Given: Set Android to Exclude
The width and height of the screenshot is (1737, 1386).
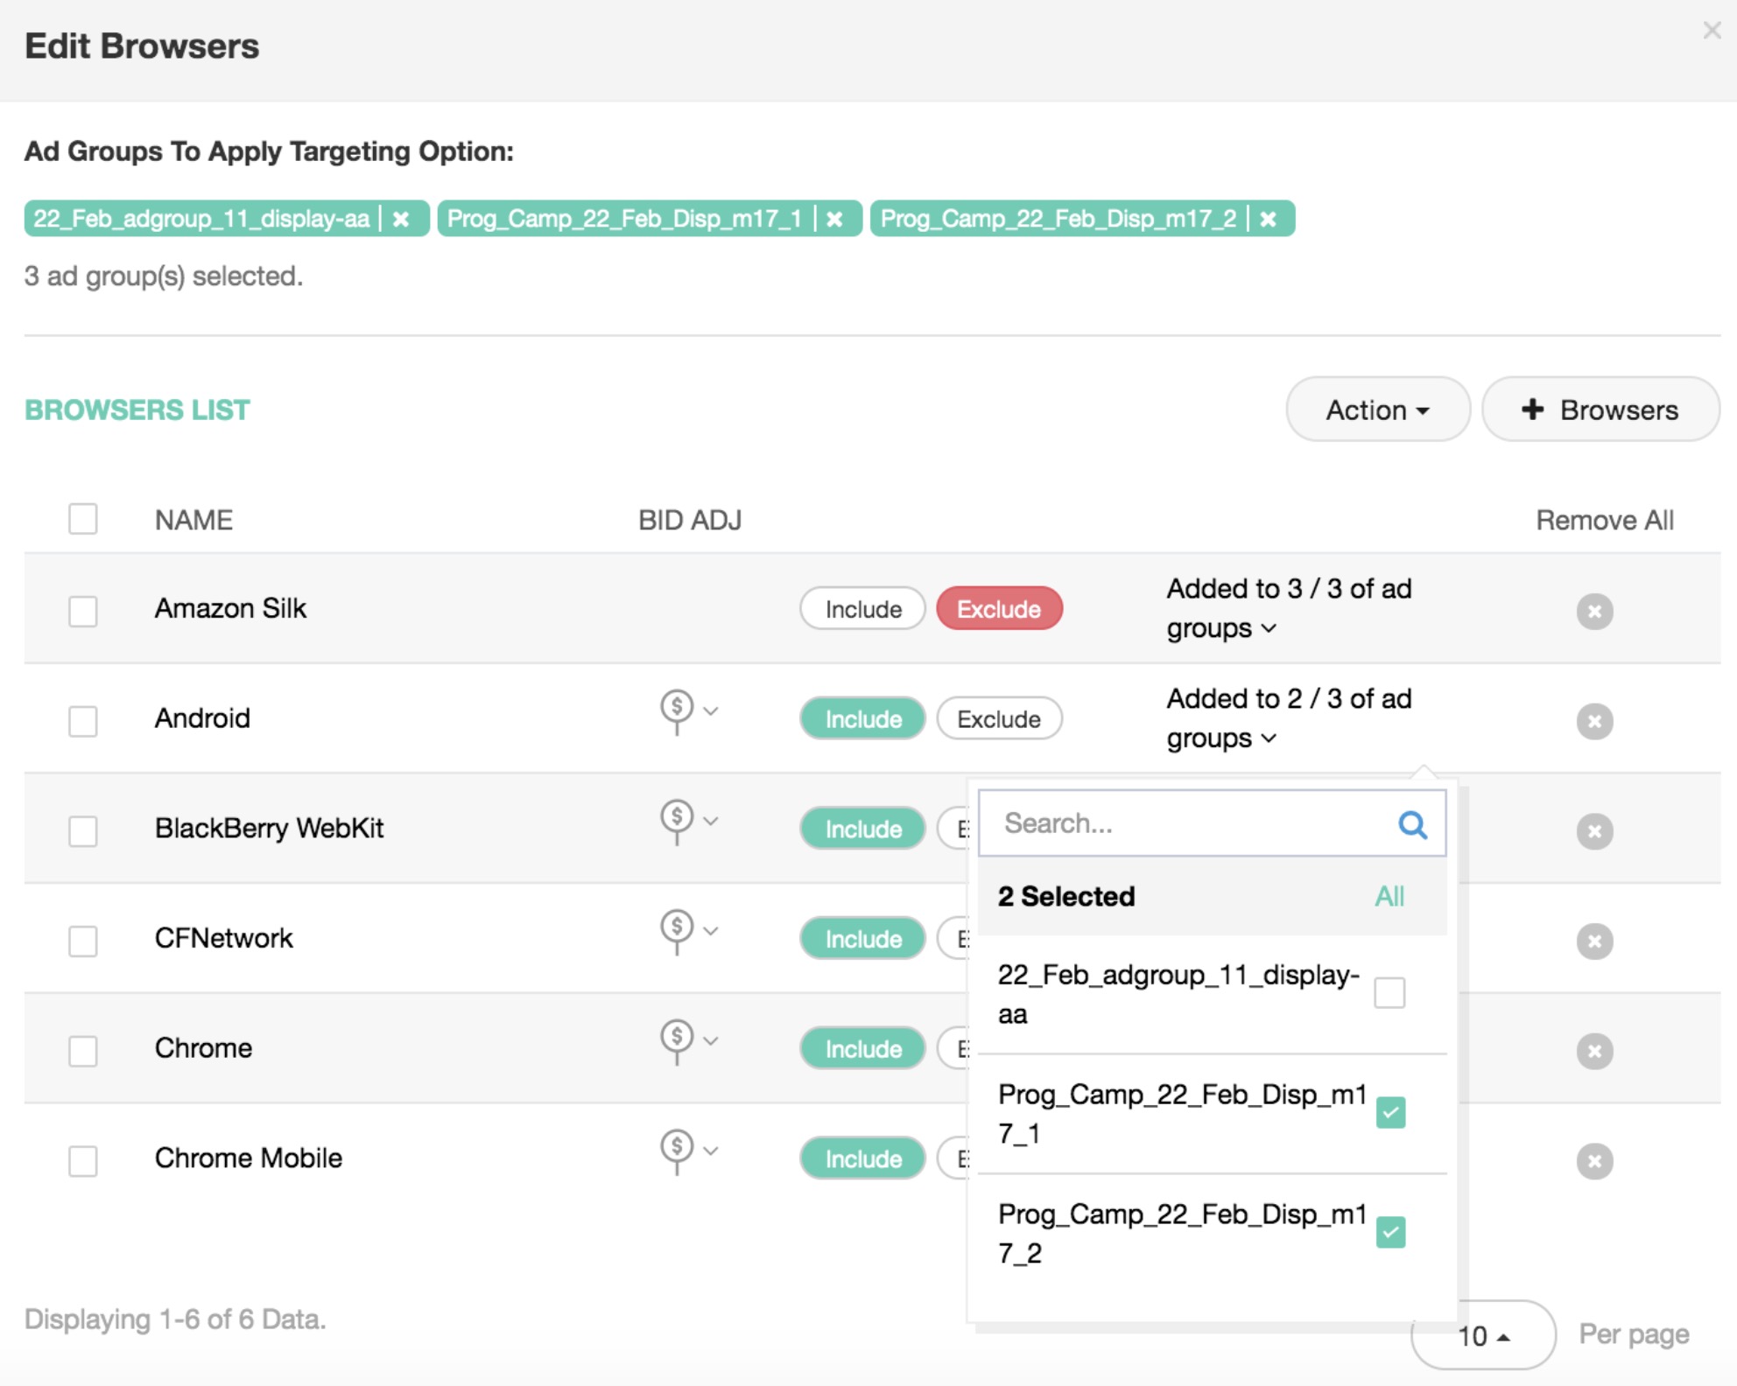Looking at the screenshot, I should coord(999,719).
